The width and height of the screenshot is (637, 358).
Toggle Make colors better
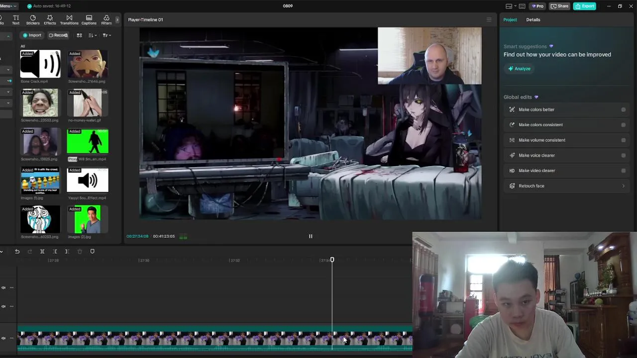click(623, 109)
